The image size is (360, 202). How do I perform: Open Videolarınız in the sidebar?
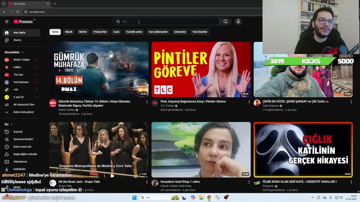point(21,162)
